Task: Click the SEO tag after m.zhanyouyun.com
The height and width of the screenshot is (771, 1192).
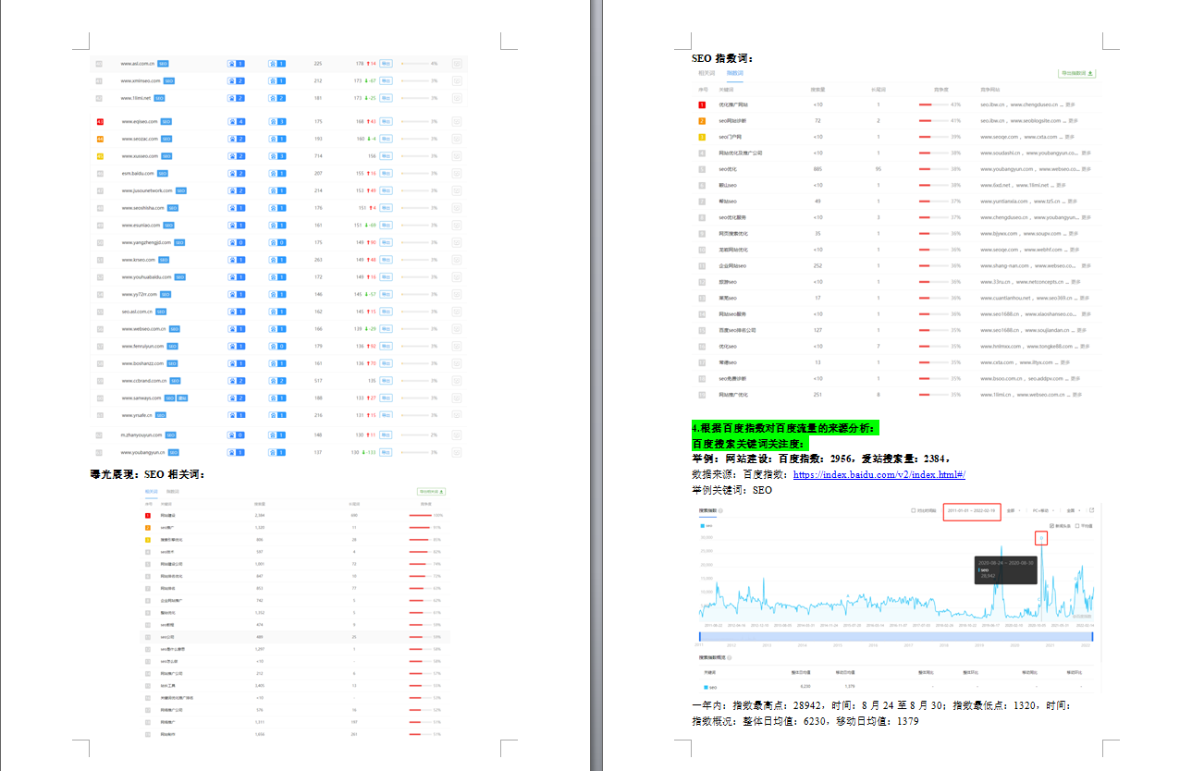Action: (x=172, y=434)
